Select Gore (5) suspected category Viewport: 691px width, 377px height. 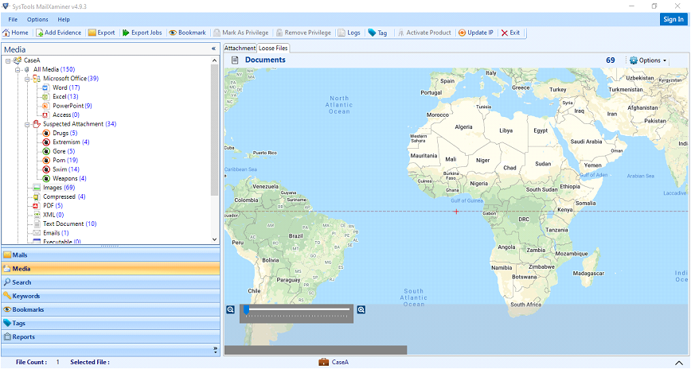pos(59,151)
